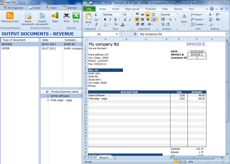Open My Organizer in FreeCRM
This screenshot has width=230, height=164.
pyautogui.click(x=13, y=8)
